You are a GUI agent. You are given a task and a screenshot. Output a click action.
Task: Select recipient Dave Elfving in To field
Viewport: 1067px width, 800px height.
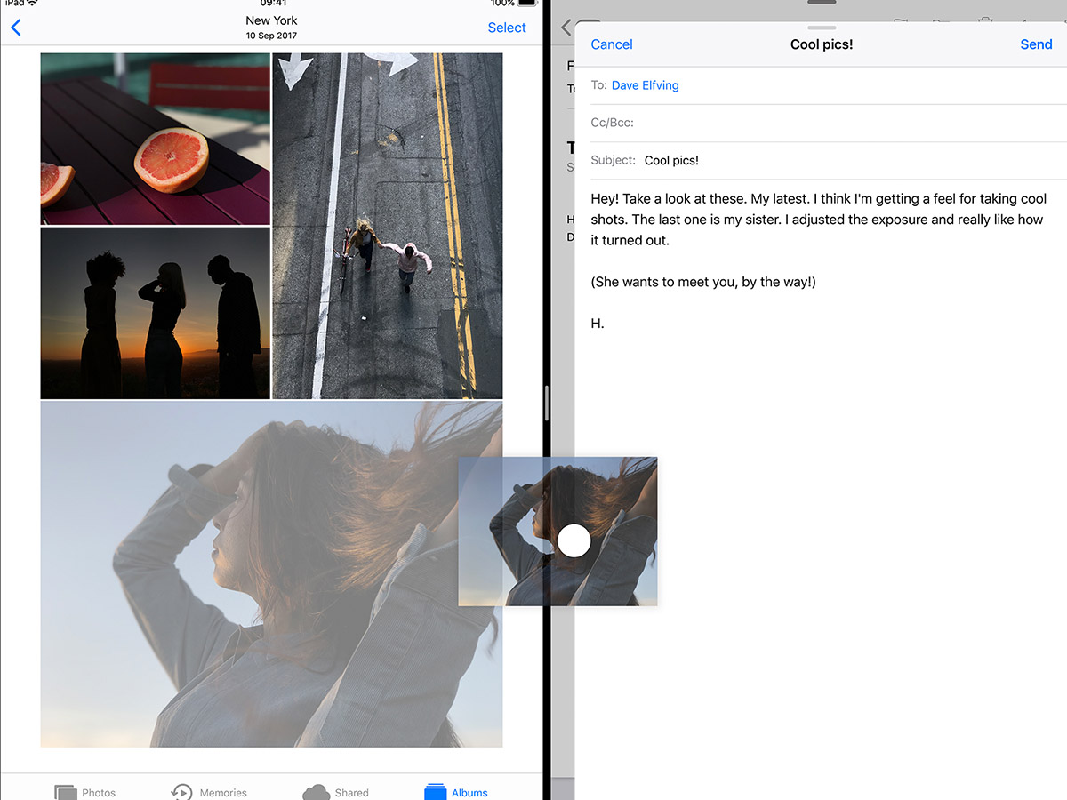pyautogui.click(x=646, y=85)
